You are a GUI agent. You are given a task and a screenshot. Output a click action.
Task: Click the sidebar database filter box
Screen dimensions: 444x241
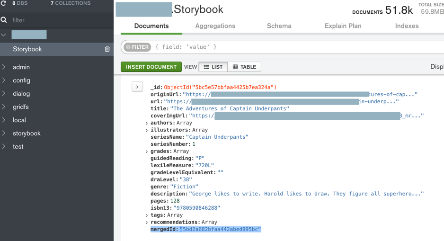coord(57,20)
